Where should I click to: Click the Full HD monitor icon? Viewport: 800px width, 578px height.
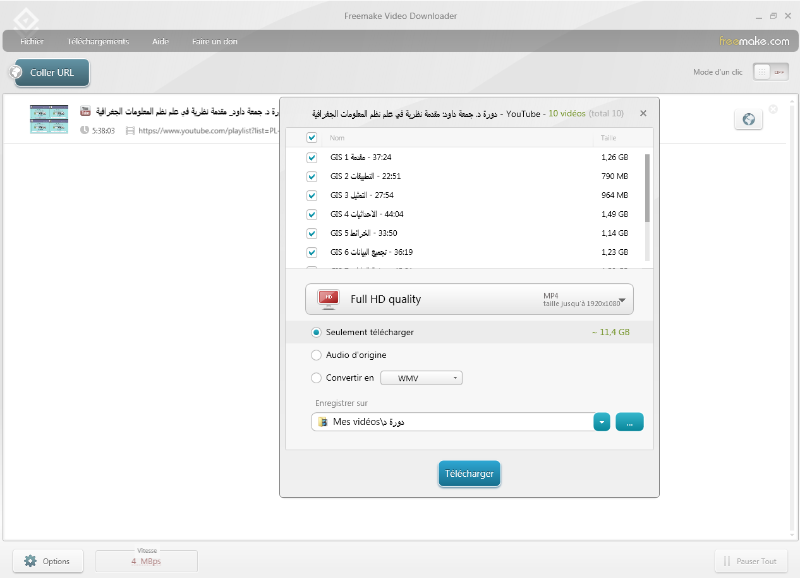click(x=329, y=299)
